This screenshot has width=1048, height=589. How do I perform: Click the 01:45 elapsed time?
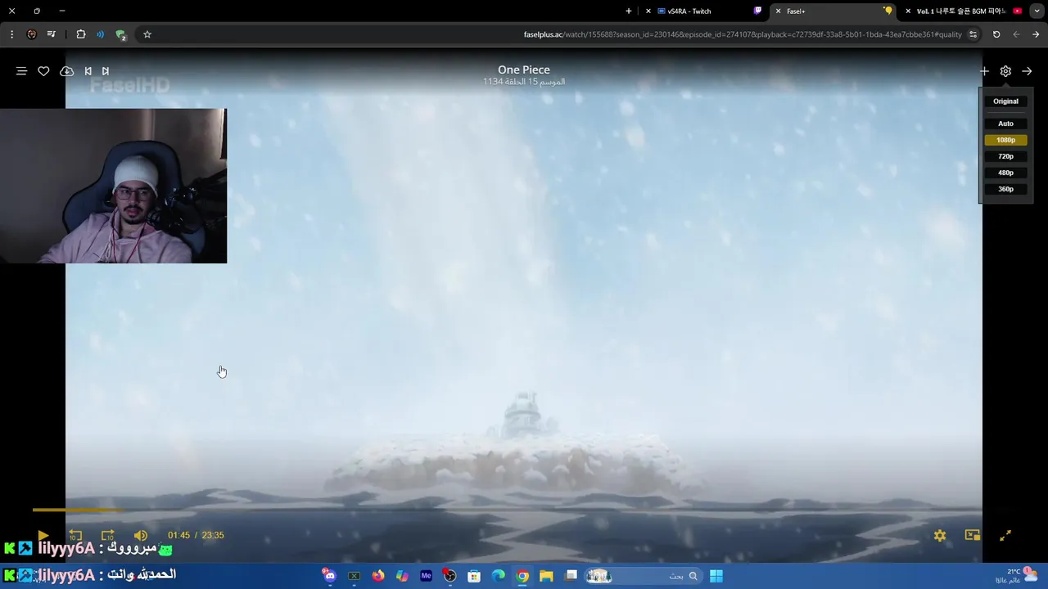(178, 535)
